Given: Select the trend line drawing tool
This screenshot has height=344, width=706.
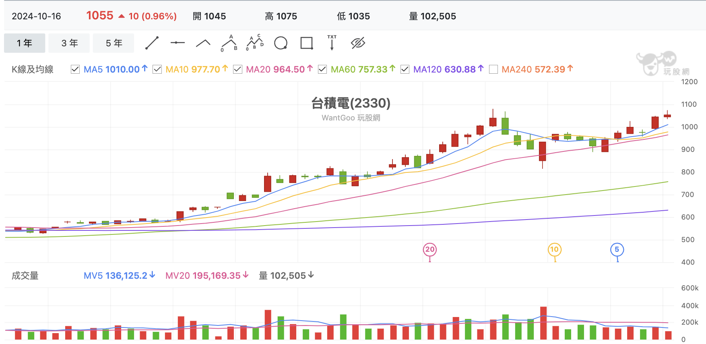Looking at the screenshot, I should tap(152, 43).
